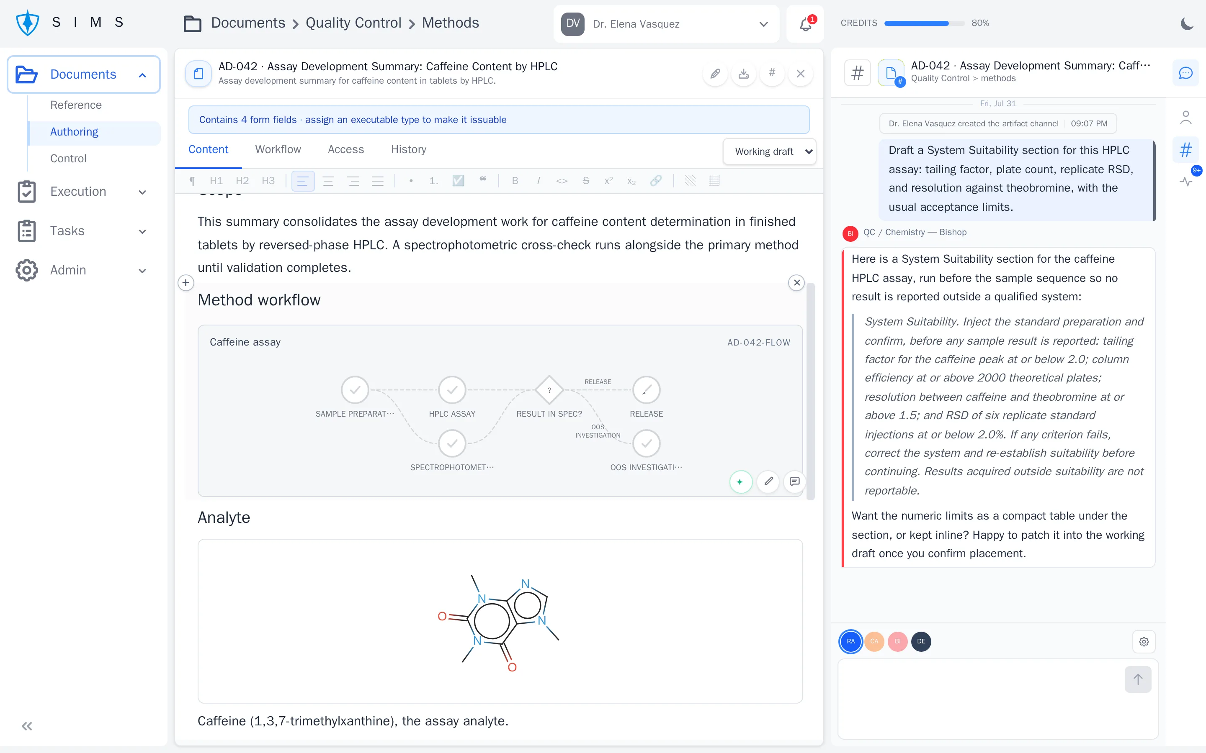Toggle strikethrough formatting
The height and width of the screenshot is (753, 1206).
(586, 181)
